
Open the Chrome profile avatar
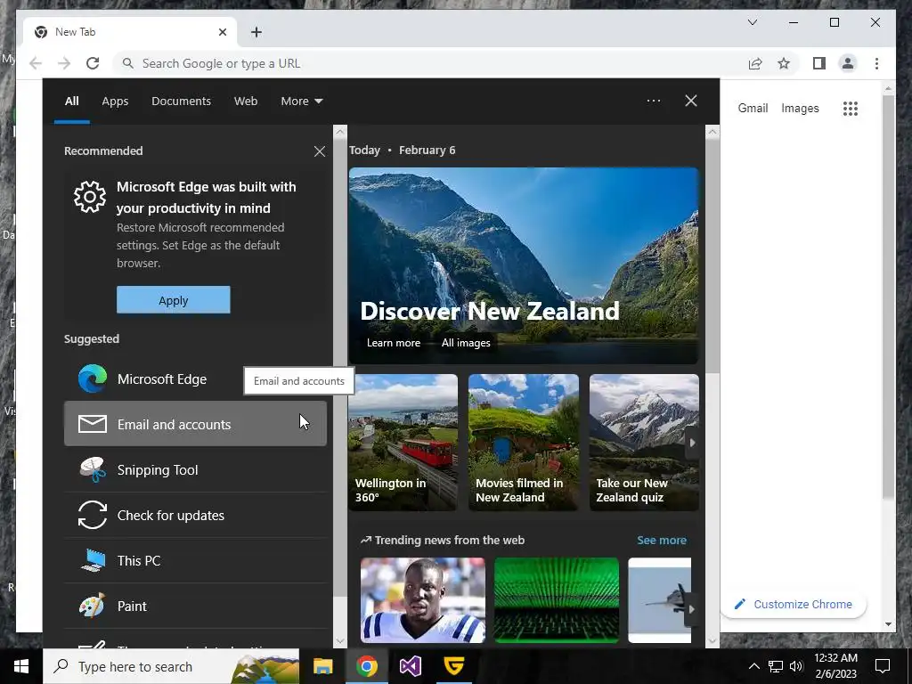click(x=848, y=63)
